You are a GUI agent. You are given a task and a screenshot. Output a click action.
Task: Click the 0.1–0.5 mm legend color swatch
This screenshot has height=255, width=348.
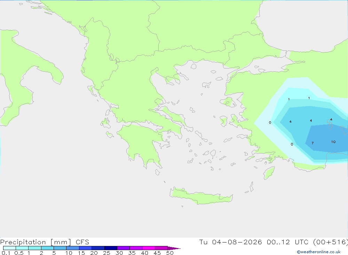click(x=9, y=248)
